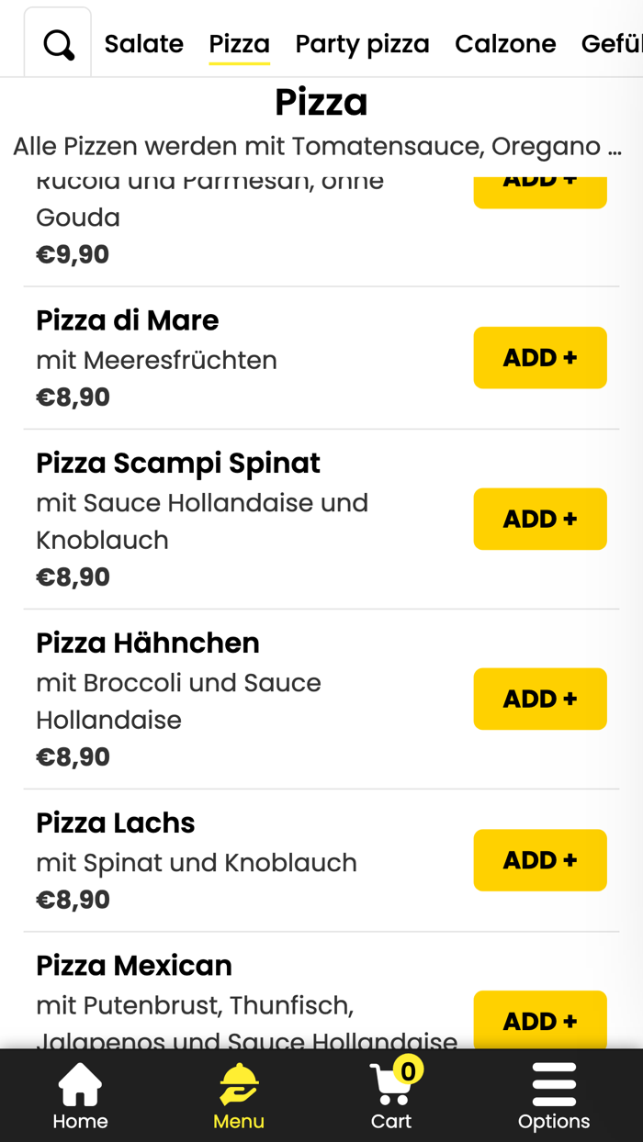Screen dimensions: 643x1142
Task: Tap the Pizza page heading description text
Action: pyautogui.click(x=320, y=145)
